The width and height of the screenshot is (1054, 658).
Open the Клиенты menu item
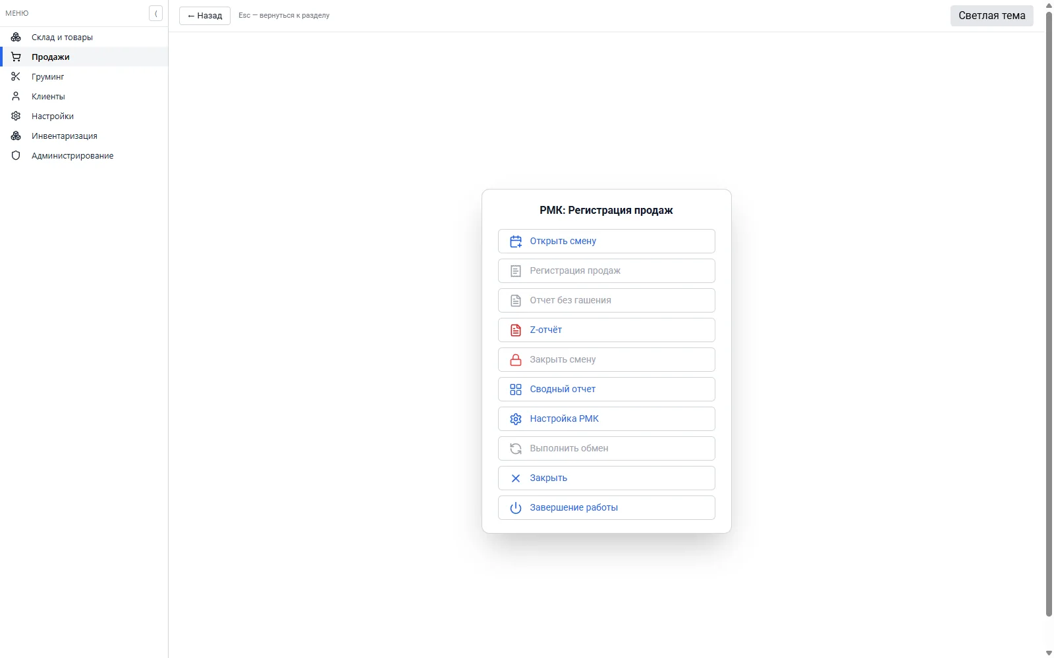[x=84, y=96]
